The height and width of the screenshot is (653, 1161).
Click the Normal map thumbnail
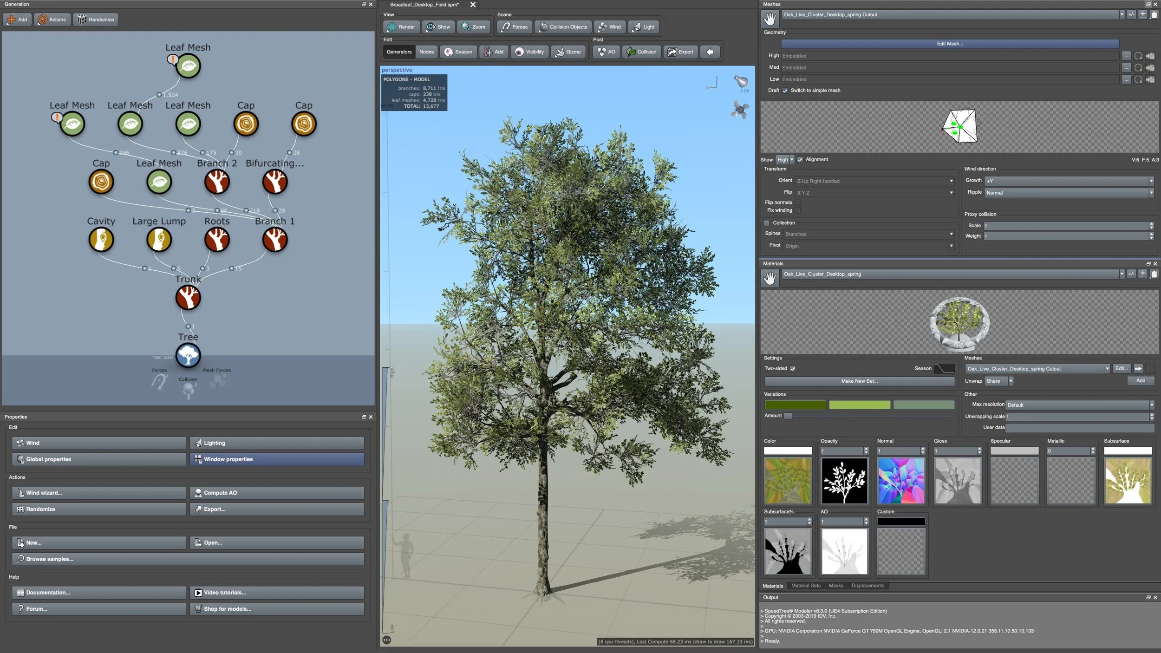[x=901, y=481]
